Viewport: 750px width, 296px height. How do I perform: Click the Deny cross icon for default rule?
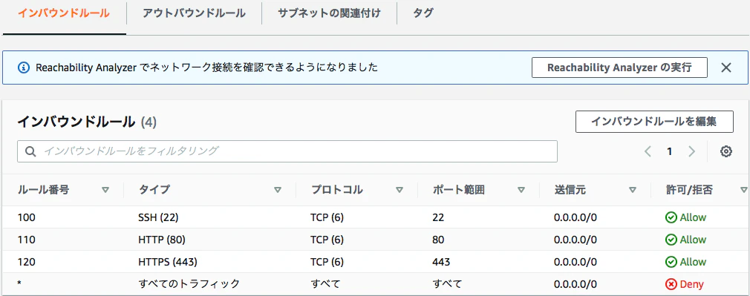pos(671,284)
